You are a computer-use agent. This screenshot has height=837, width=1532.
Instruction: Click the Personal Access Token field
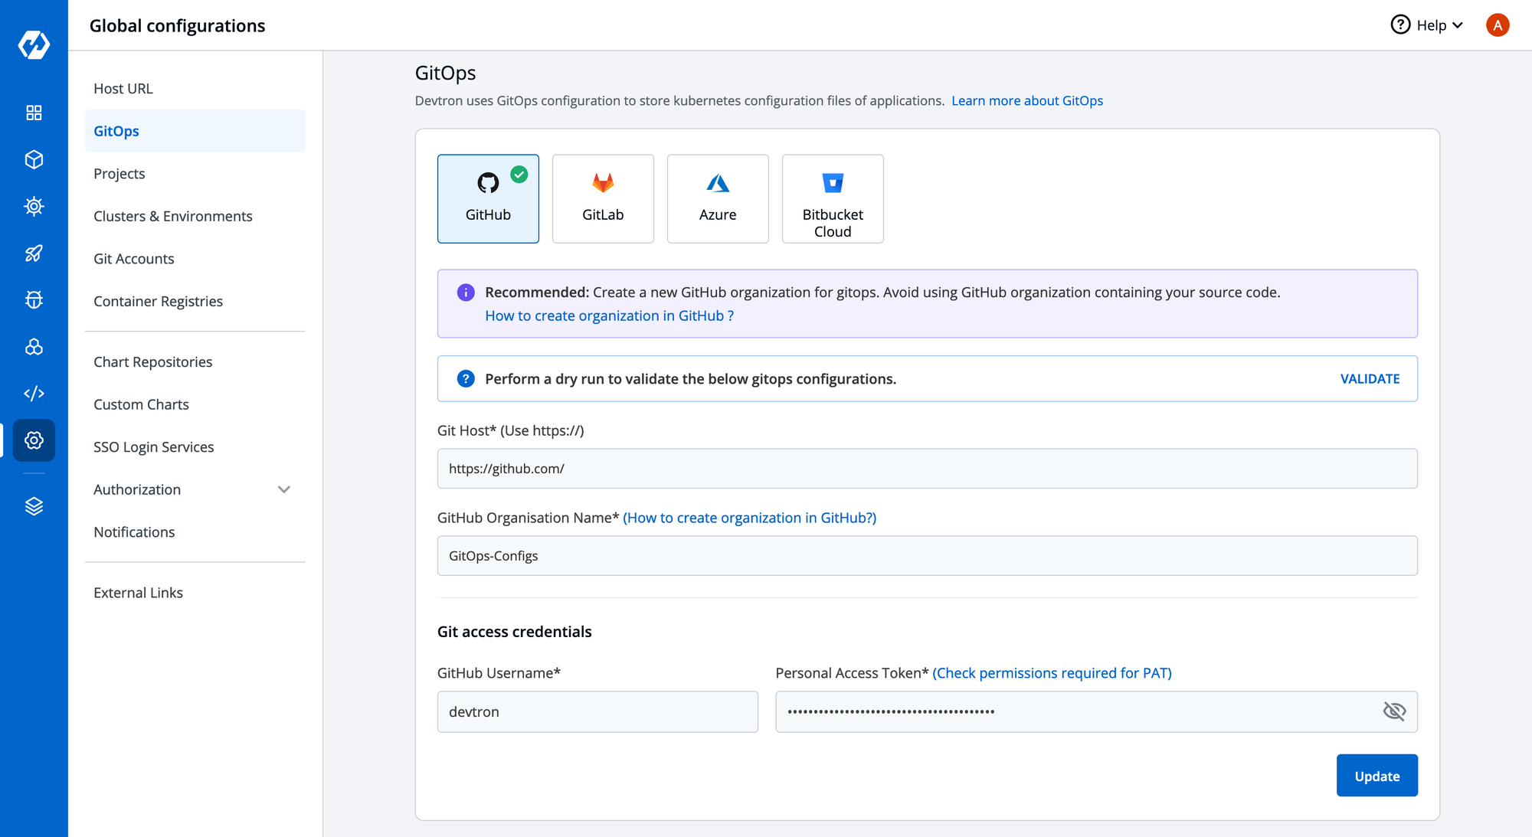pyautogui.click(x=1096, y=711)
